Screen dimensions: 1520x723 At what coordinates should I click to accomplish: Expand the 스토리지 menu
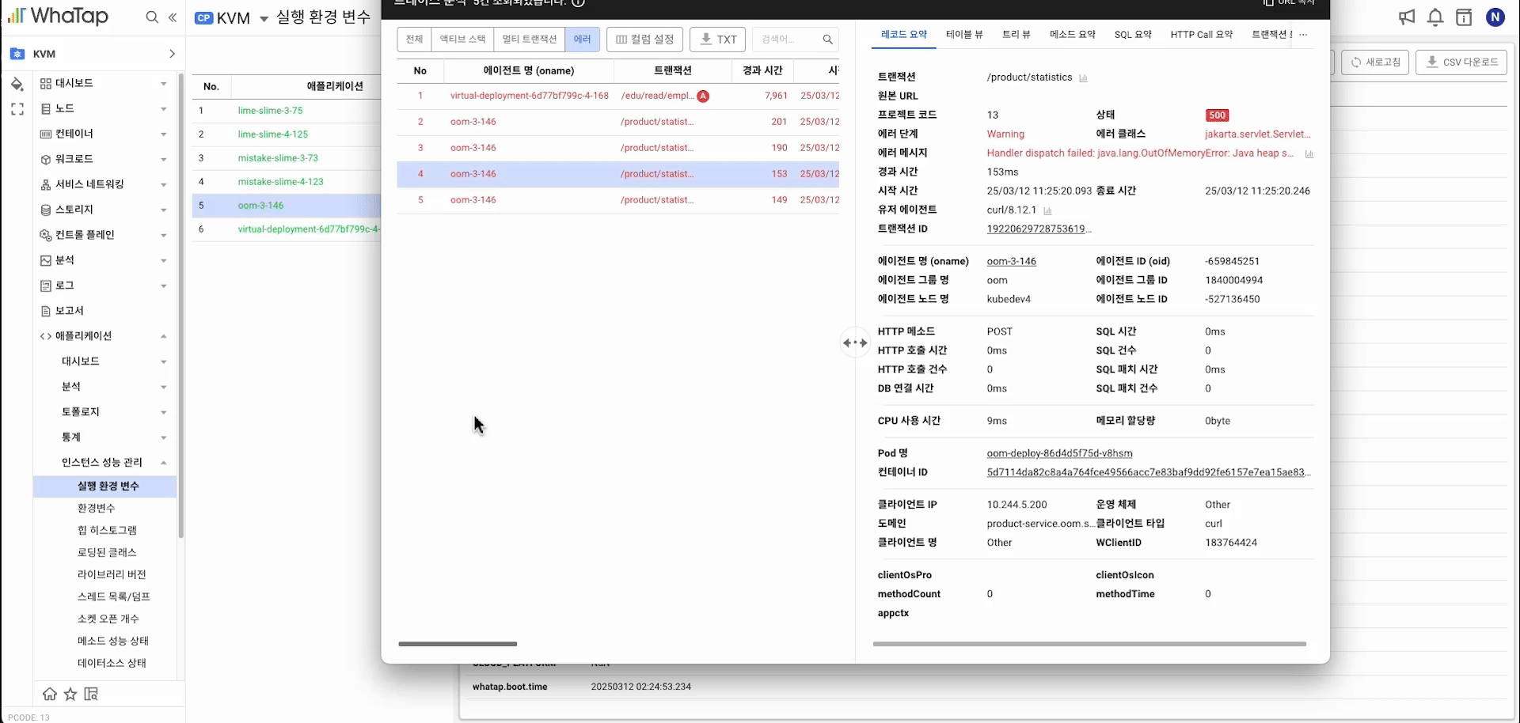click(x=104, y=210)
